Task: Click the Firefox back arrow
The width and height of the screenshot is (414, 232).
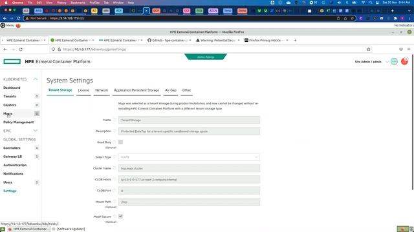Action: [x=5, y=49]
